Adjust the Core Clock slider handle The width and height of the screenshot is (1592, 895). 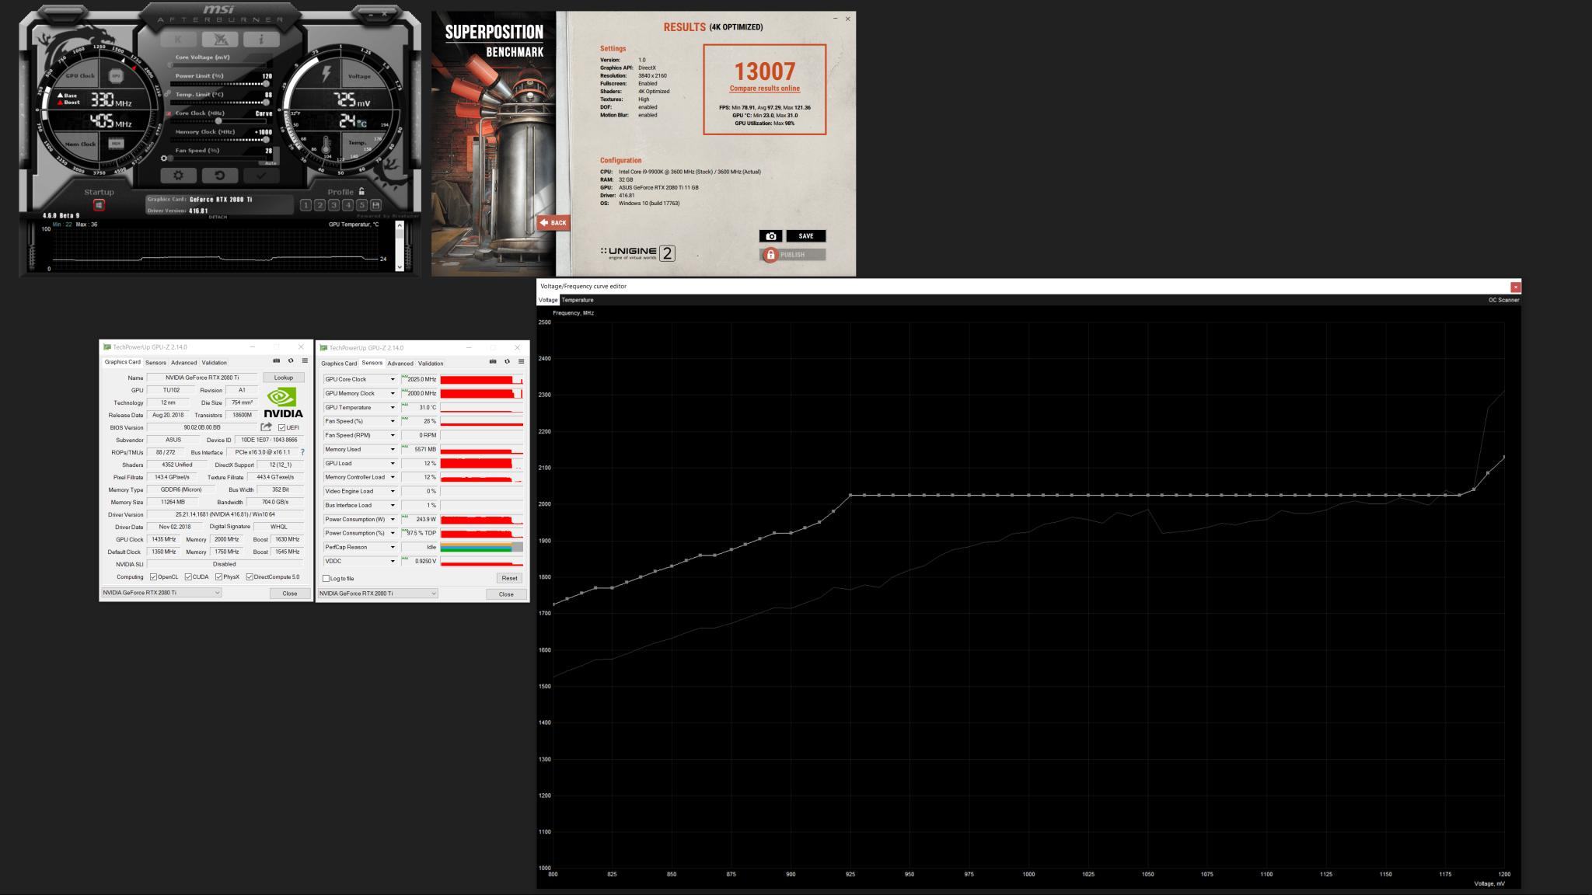pyautogui.click(x=218, y=120)
